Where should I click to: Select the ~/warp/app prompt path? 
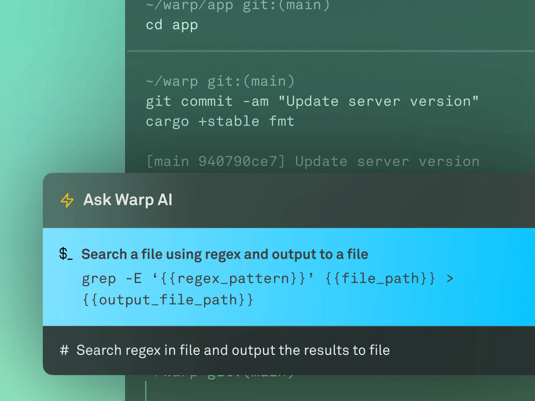[189, 5]
